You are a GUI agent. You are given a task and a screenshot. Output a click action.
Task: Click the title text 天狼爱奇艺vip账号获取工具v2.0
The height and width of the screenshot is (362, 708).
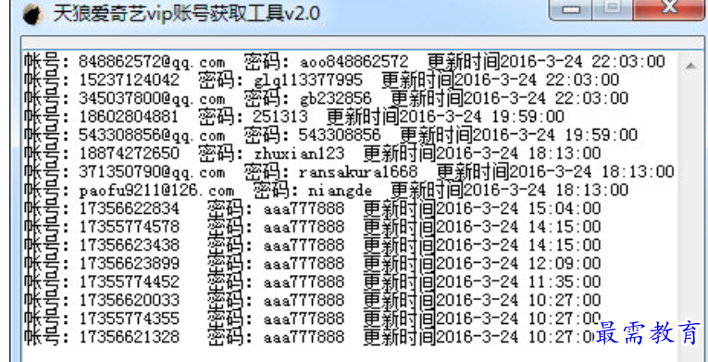(x=186, y=13)
